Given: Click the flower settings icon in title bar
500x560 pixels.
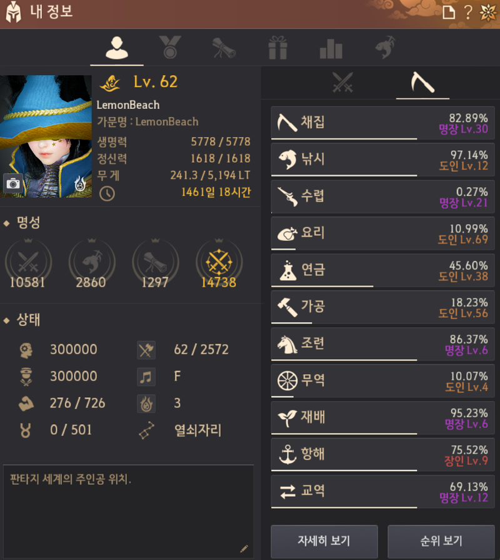Looking at the screenshot, I should 488,13.
